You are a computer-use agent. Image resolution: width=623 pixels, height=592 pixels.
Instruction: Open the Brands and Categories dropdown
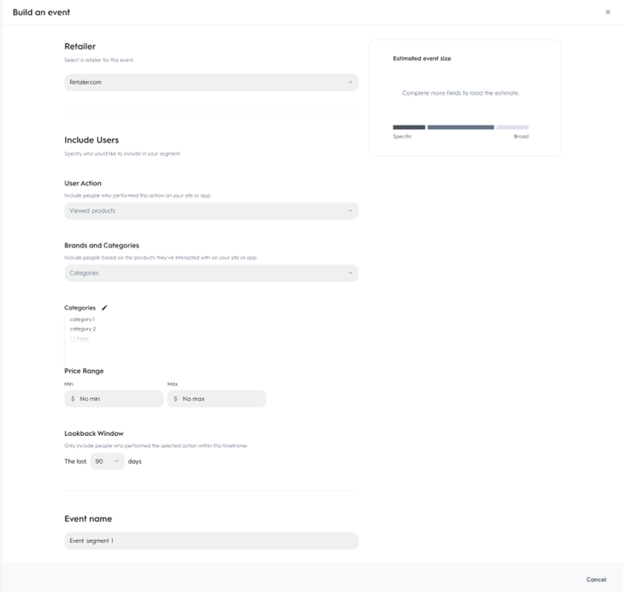coord(211,273)
